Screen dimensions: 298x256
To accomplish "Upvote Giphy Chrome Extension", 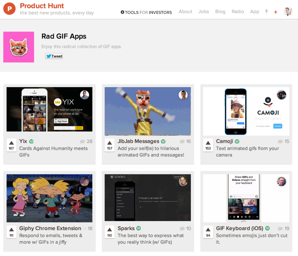I will 11,232.
